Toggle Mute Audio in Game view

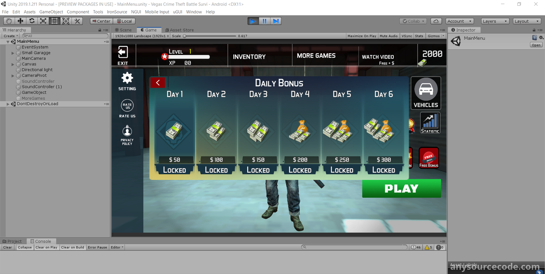pyautogui.click(x=388, y=36)
